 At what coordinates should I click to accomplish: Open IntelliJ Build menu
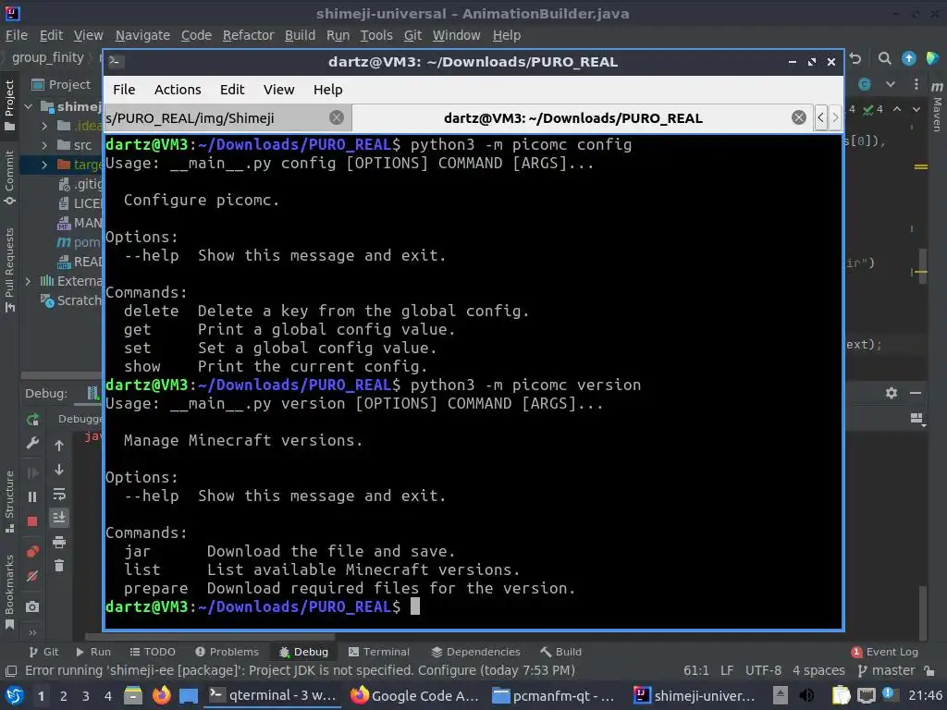[301, 36]
